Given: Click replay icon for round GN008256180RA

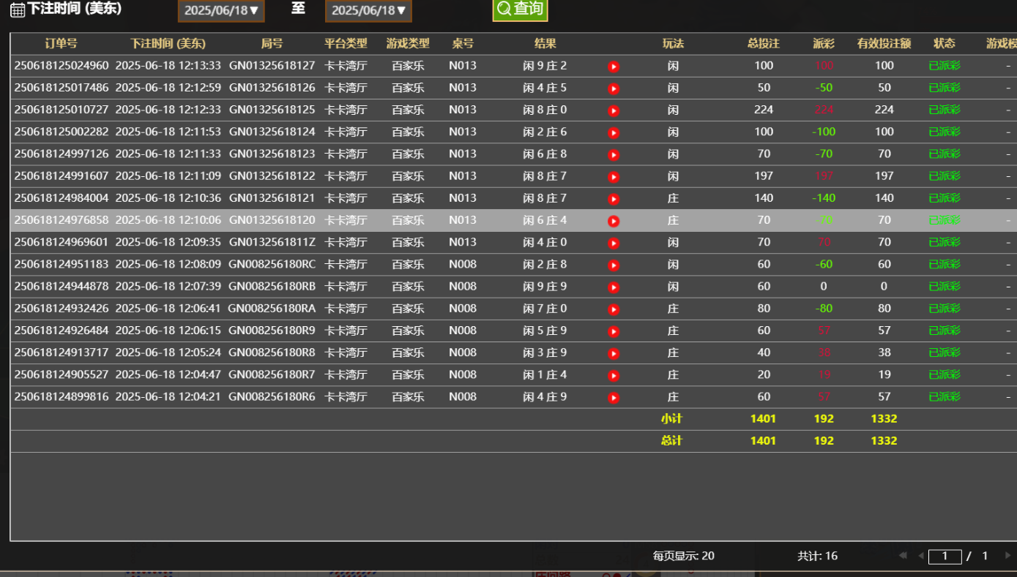Looking at the screenshot, I should 614,309.
